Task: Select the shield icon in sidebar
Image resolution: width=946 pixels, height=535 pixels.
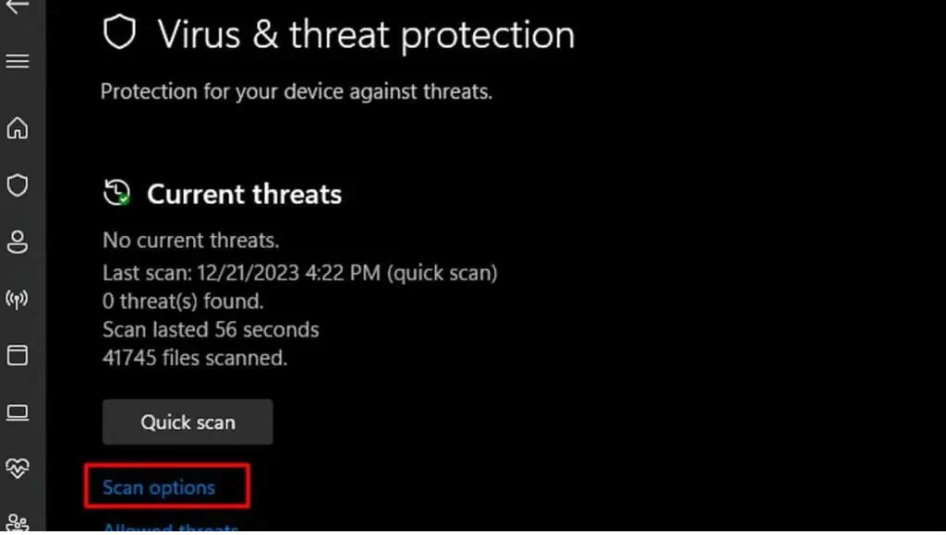Action: [x=18, y=185]
